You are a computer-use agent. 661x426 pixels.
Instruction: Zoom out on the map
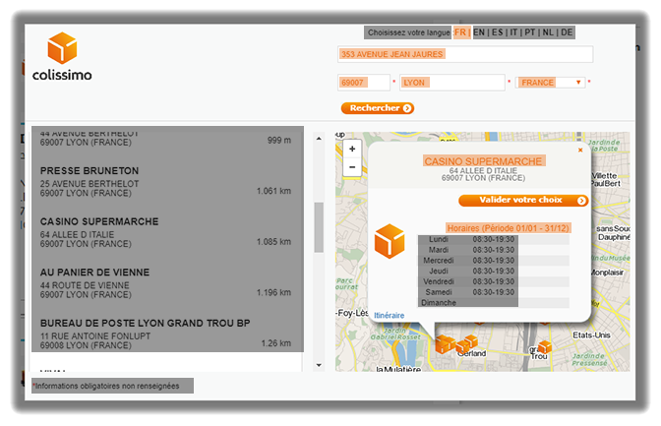(x=352, y=167)
